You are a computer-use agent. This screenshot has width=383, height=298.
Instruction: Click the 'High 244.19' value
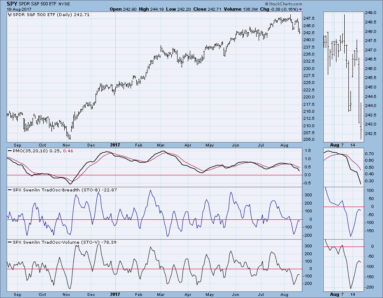tap(151, 9)
